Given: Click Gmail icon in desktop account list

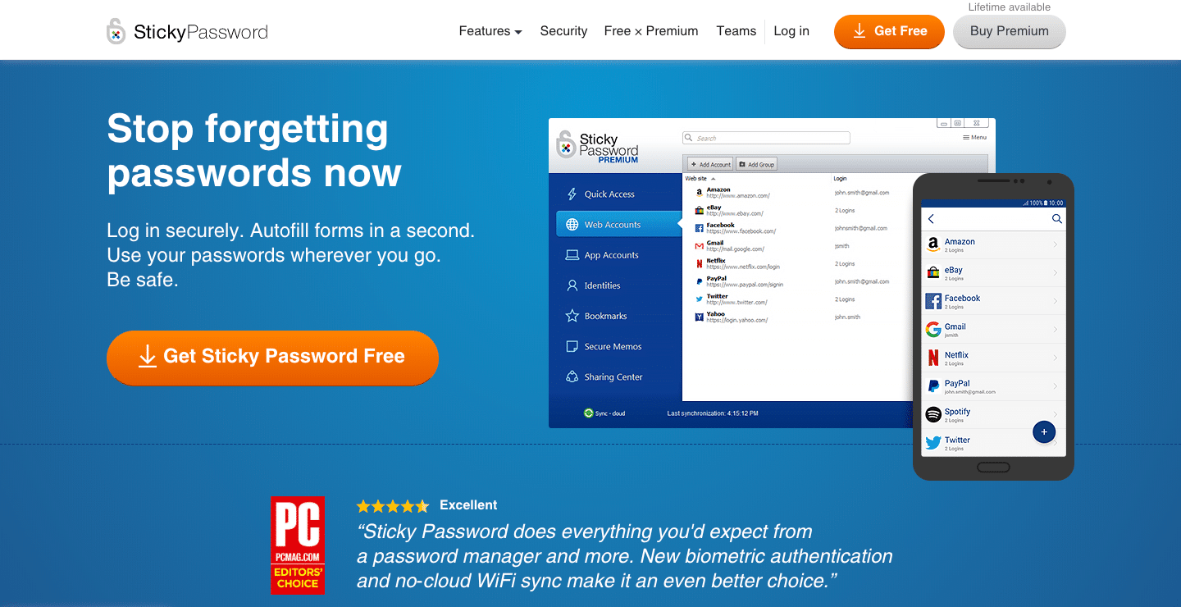Looking at the screenshot, I should pyautogui.click(x=699, y=246).
